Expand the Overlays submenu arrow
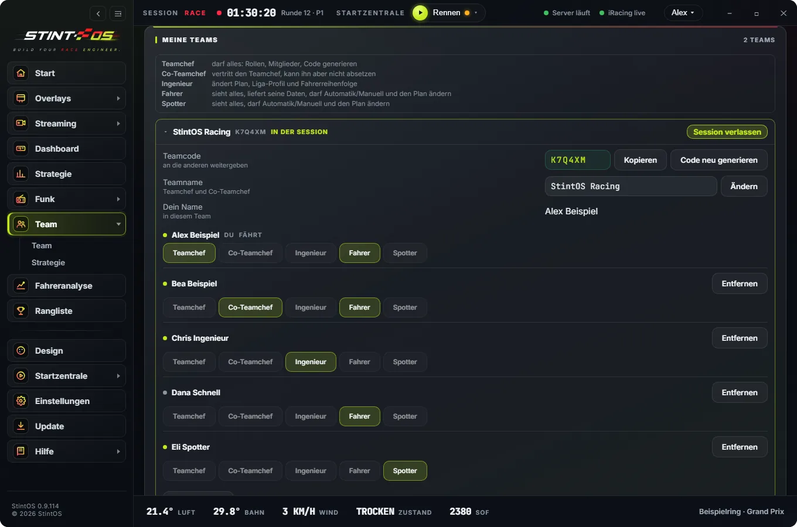Viewport: 797px width, 527px height. tap(118, 98)
